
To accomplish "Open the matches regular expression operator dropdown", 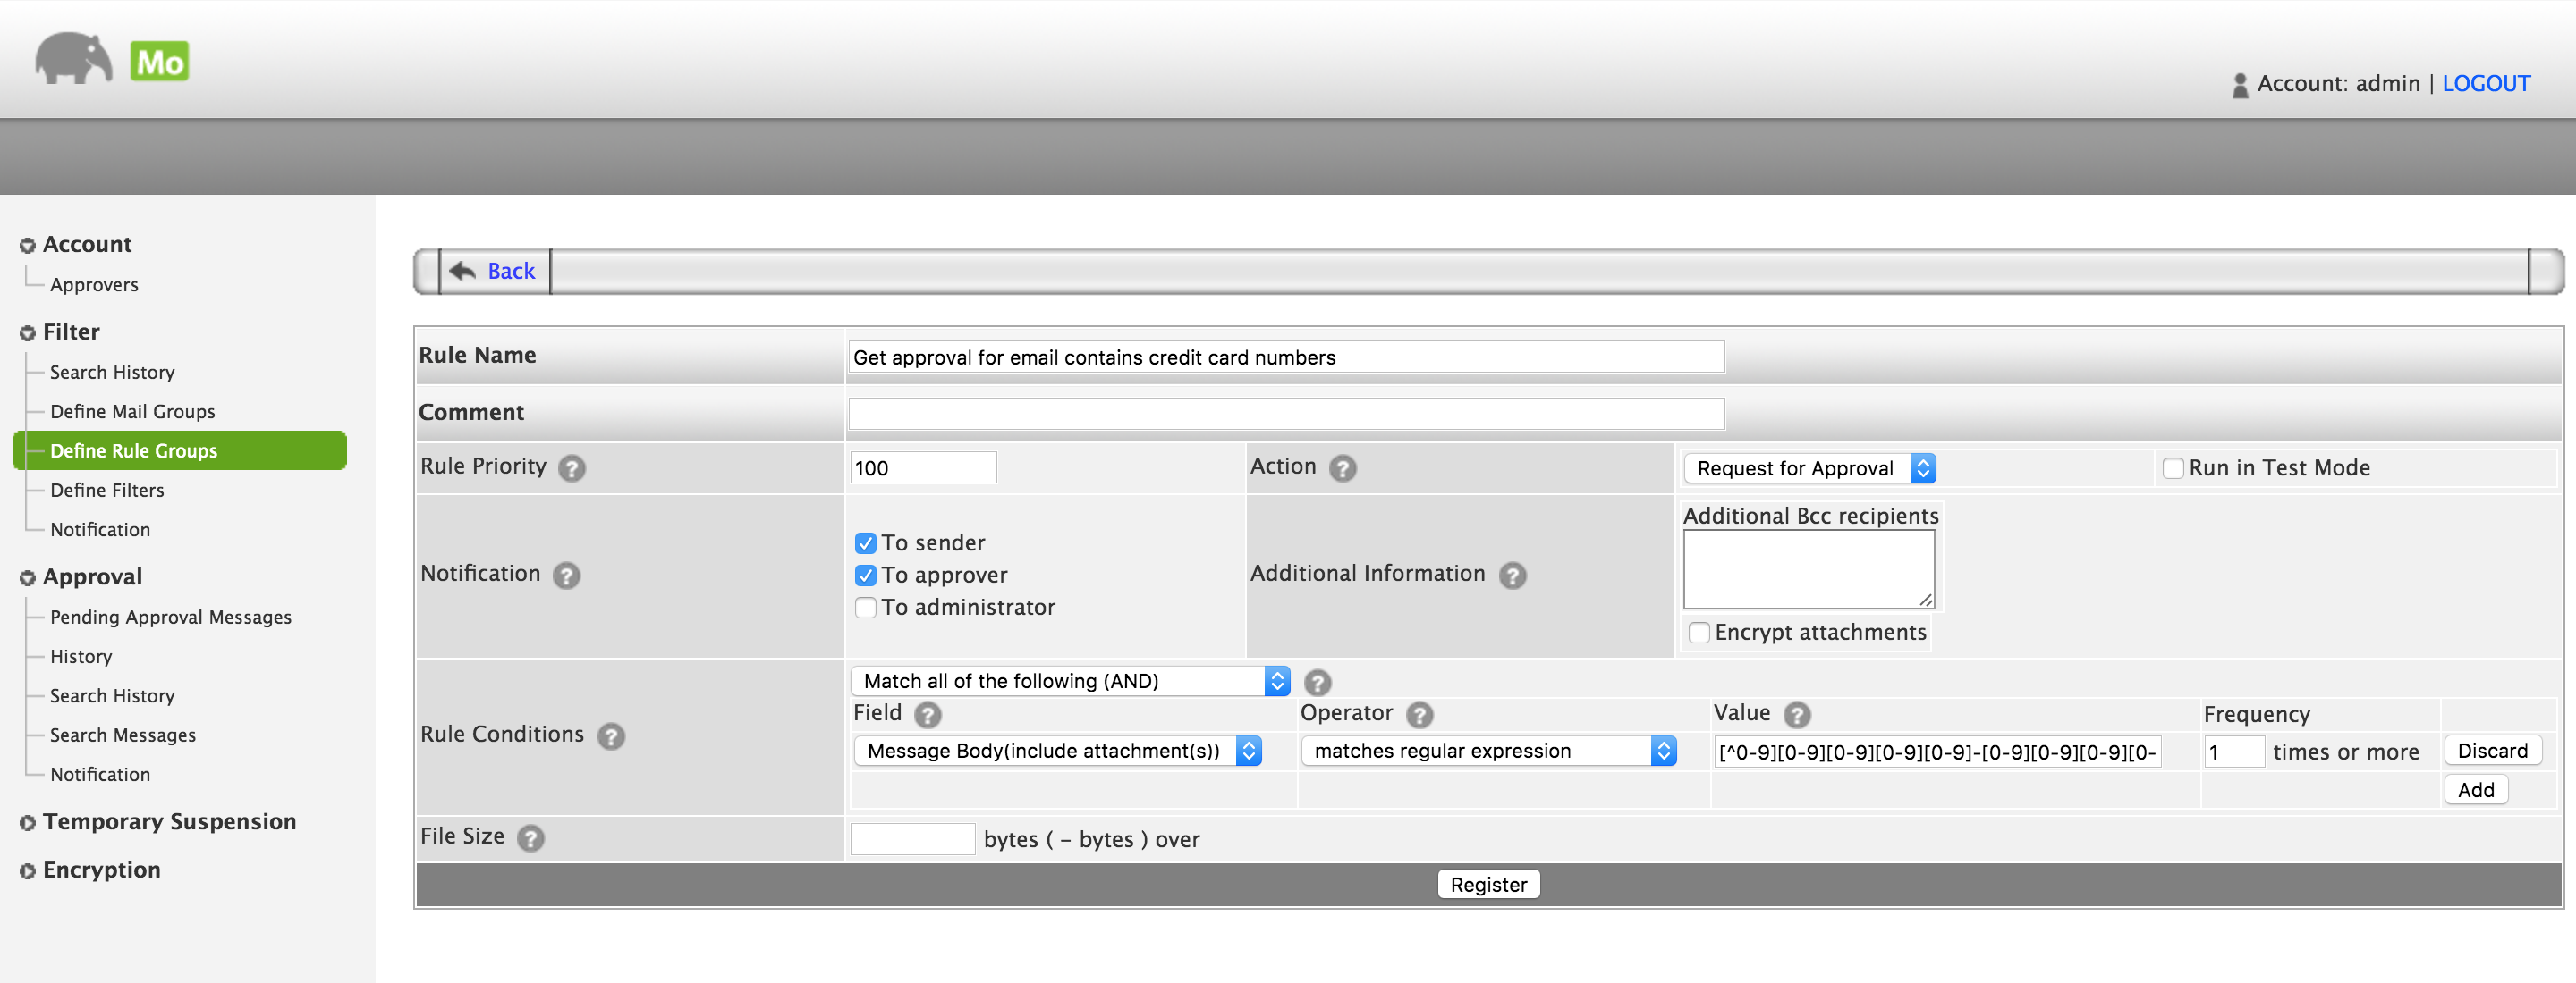I will point(1487,752).
